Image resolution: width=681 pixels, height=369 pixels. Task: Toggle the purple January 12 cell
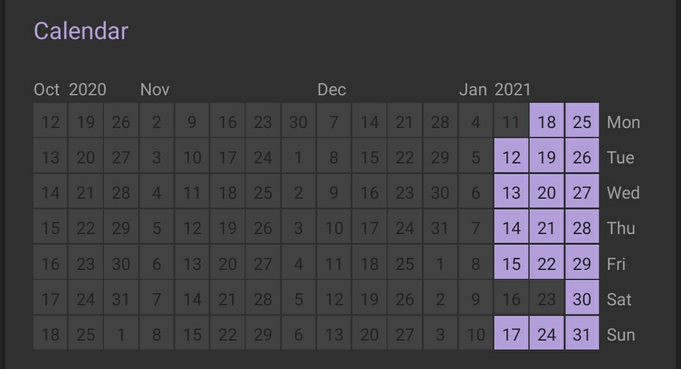coord(511,157)
